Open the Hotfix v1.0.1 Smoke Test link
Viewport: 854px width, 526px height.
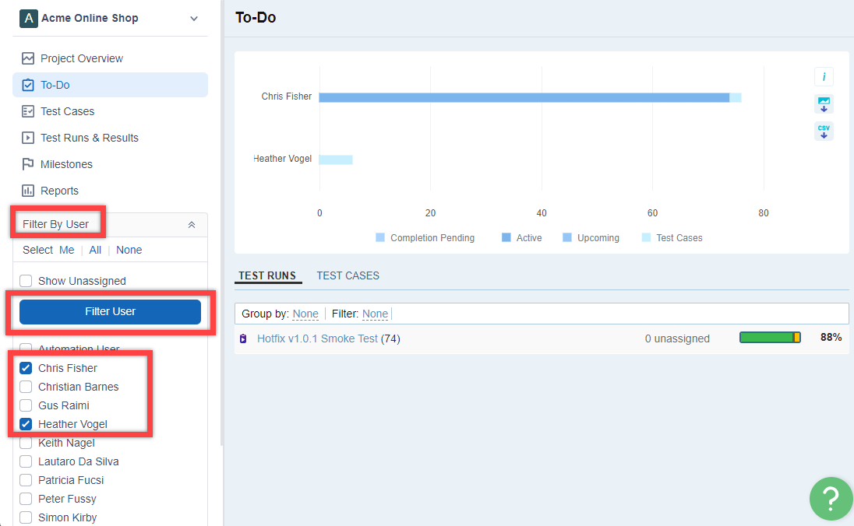pos(317,338)
